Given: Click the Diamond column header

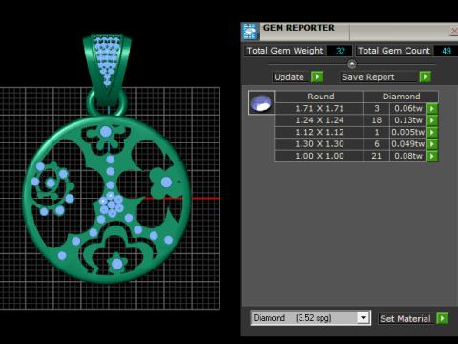Looking at the screenshot, I should click(x=401, y=97).
